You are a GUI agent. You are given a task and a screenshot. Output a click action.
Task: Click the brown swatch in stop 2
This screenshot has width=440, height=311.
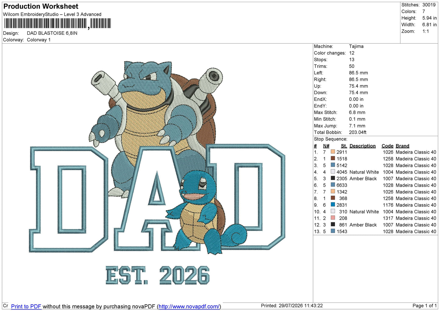(x=333, y=158)
